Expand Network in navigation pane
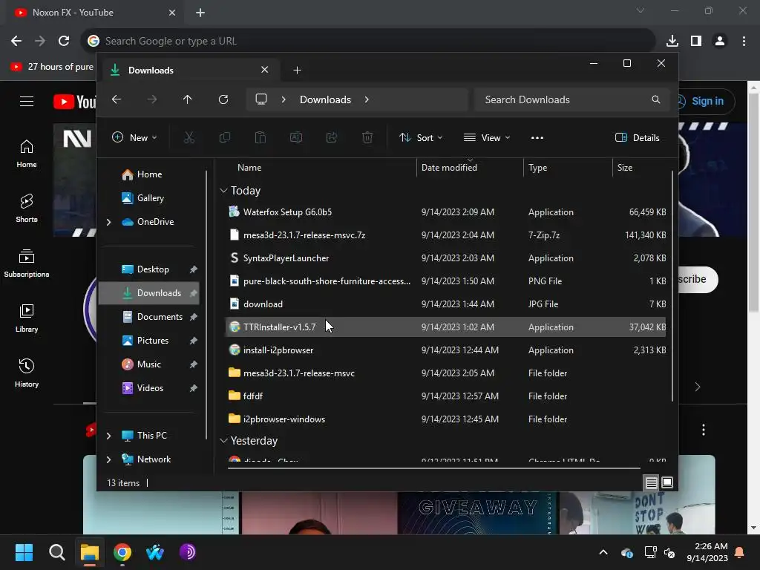This screenshot has height=570, width=760. (x=108, y=459)
